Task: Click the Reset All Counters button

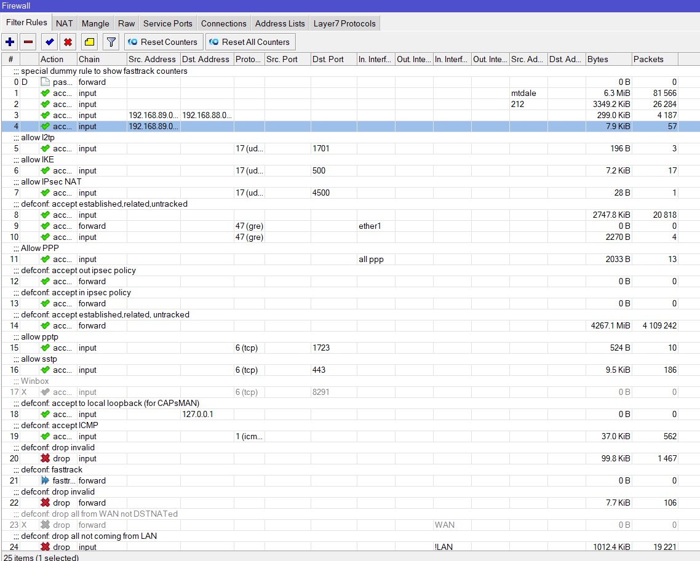Action: (250, 42)
